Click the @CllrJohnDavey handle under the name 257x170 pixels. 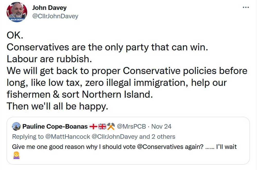click(x=55, y=16)
